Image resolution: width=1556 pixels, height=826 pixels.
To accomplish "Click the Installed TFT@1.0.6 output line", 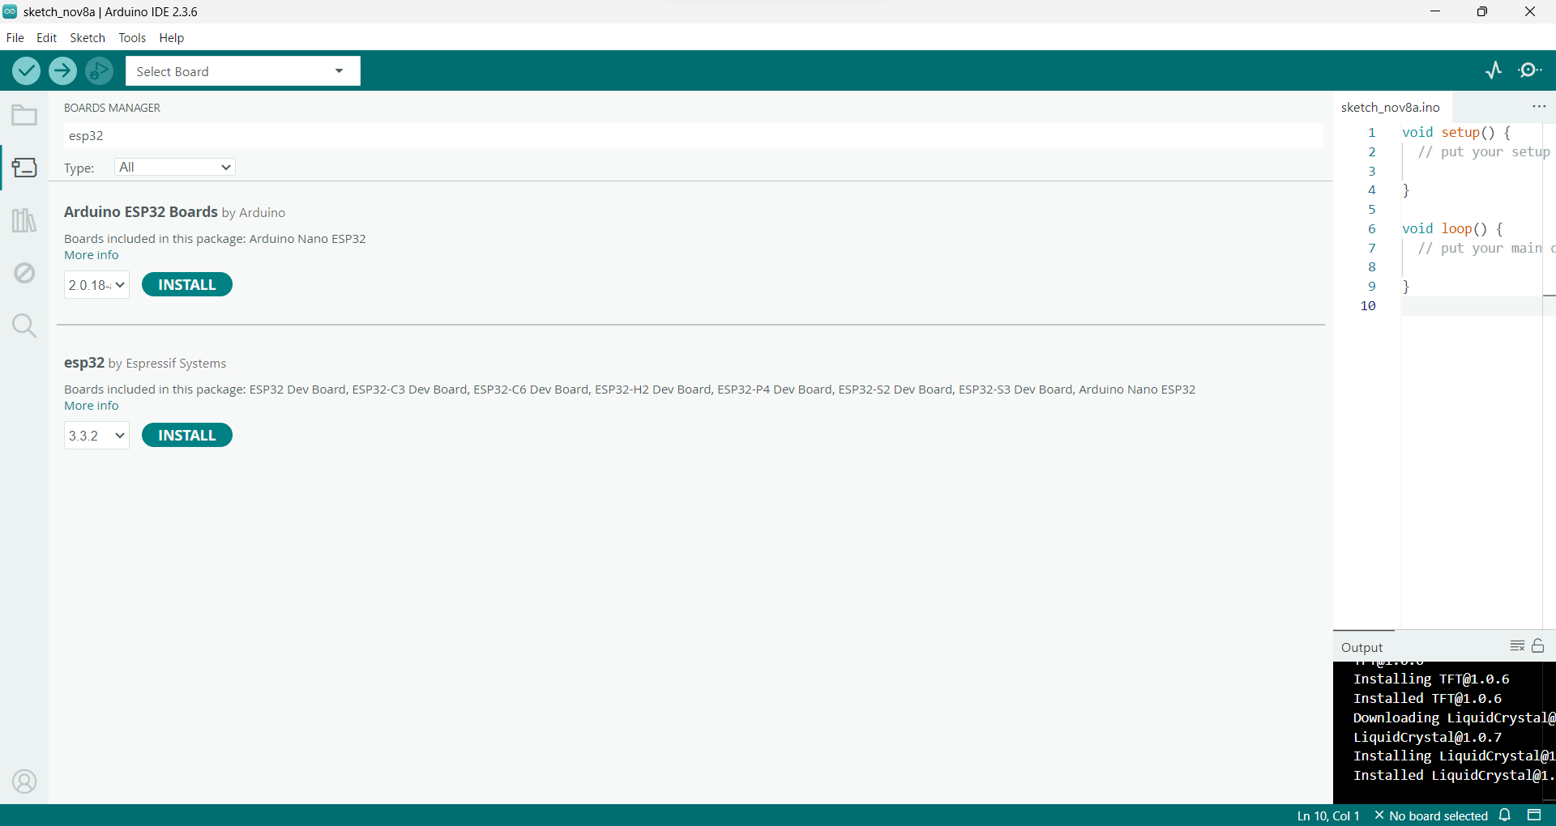I will click(x=1427, y=698).
